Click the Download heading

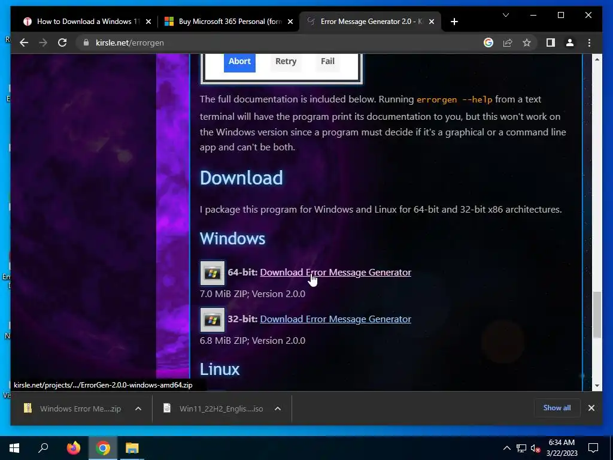pyautogui.click(x=241, y=177)
